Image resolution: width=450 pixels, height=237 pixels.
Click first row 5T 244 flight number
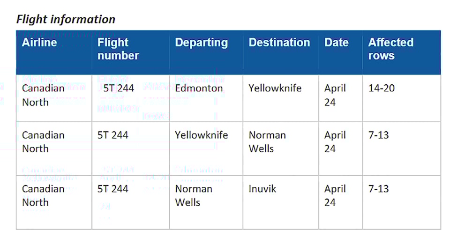click(119, 88)
